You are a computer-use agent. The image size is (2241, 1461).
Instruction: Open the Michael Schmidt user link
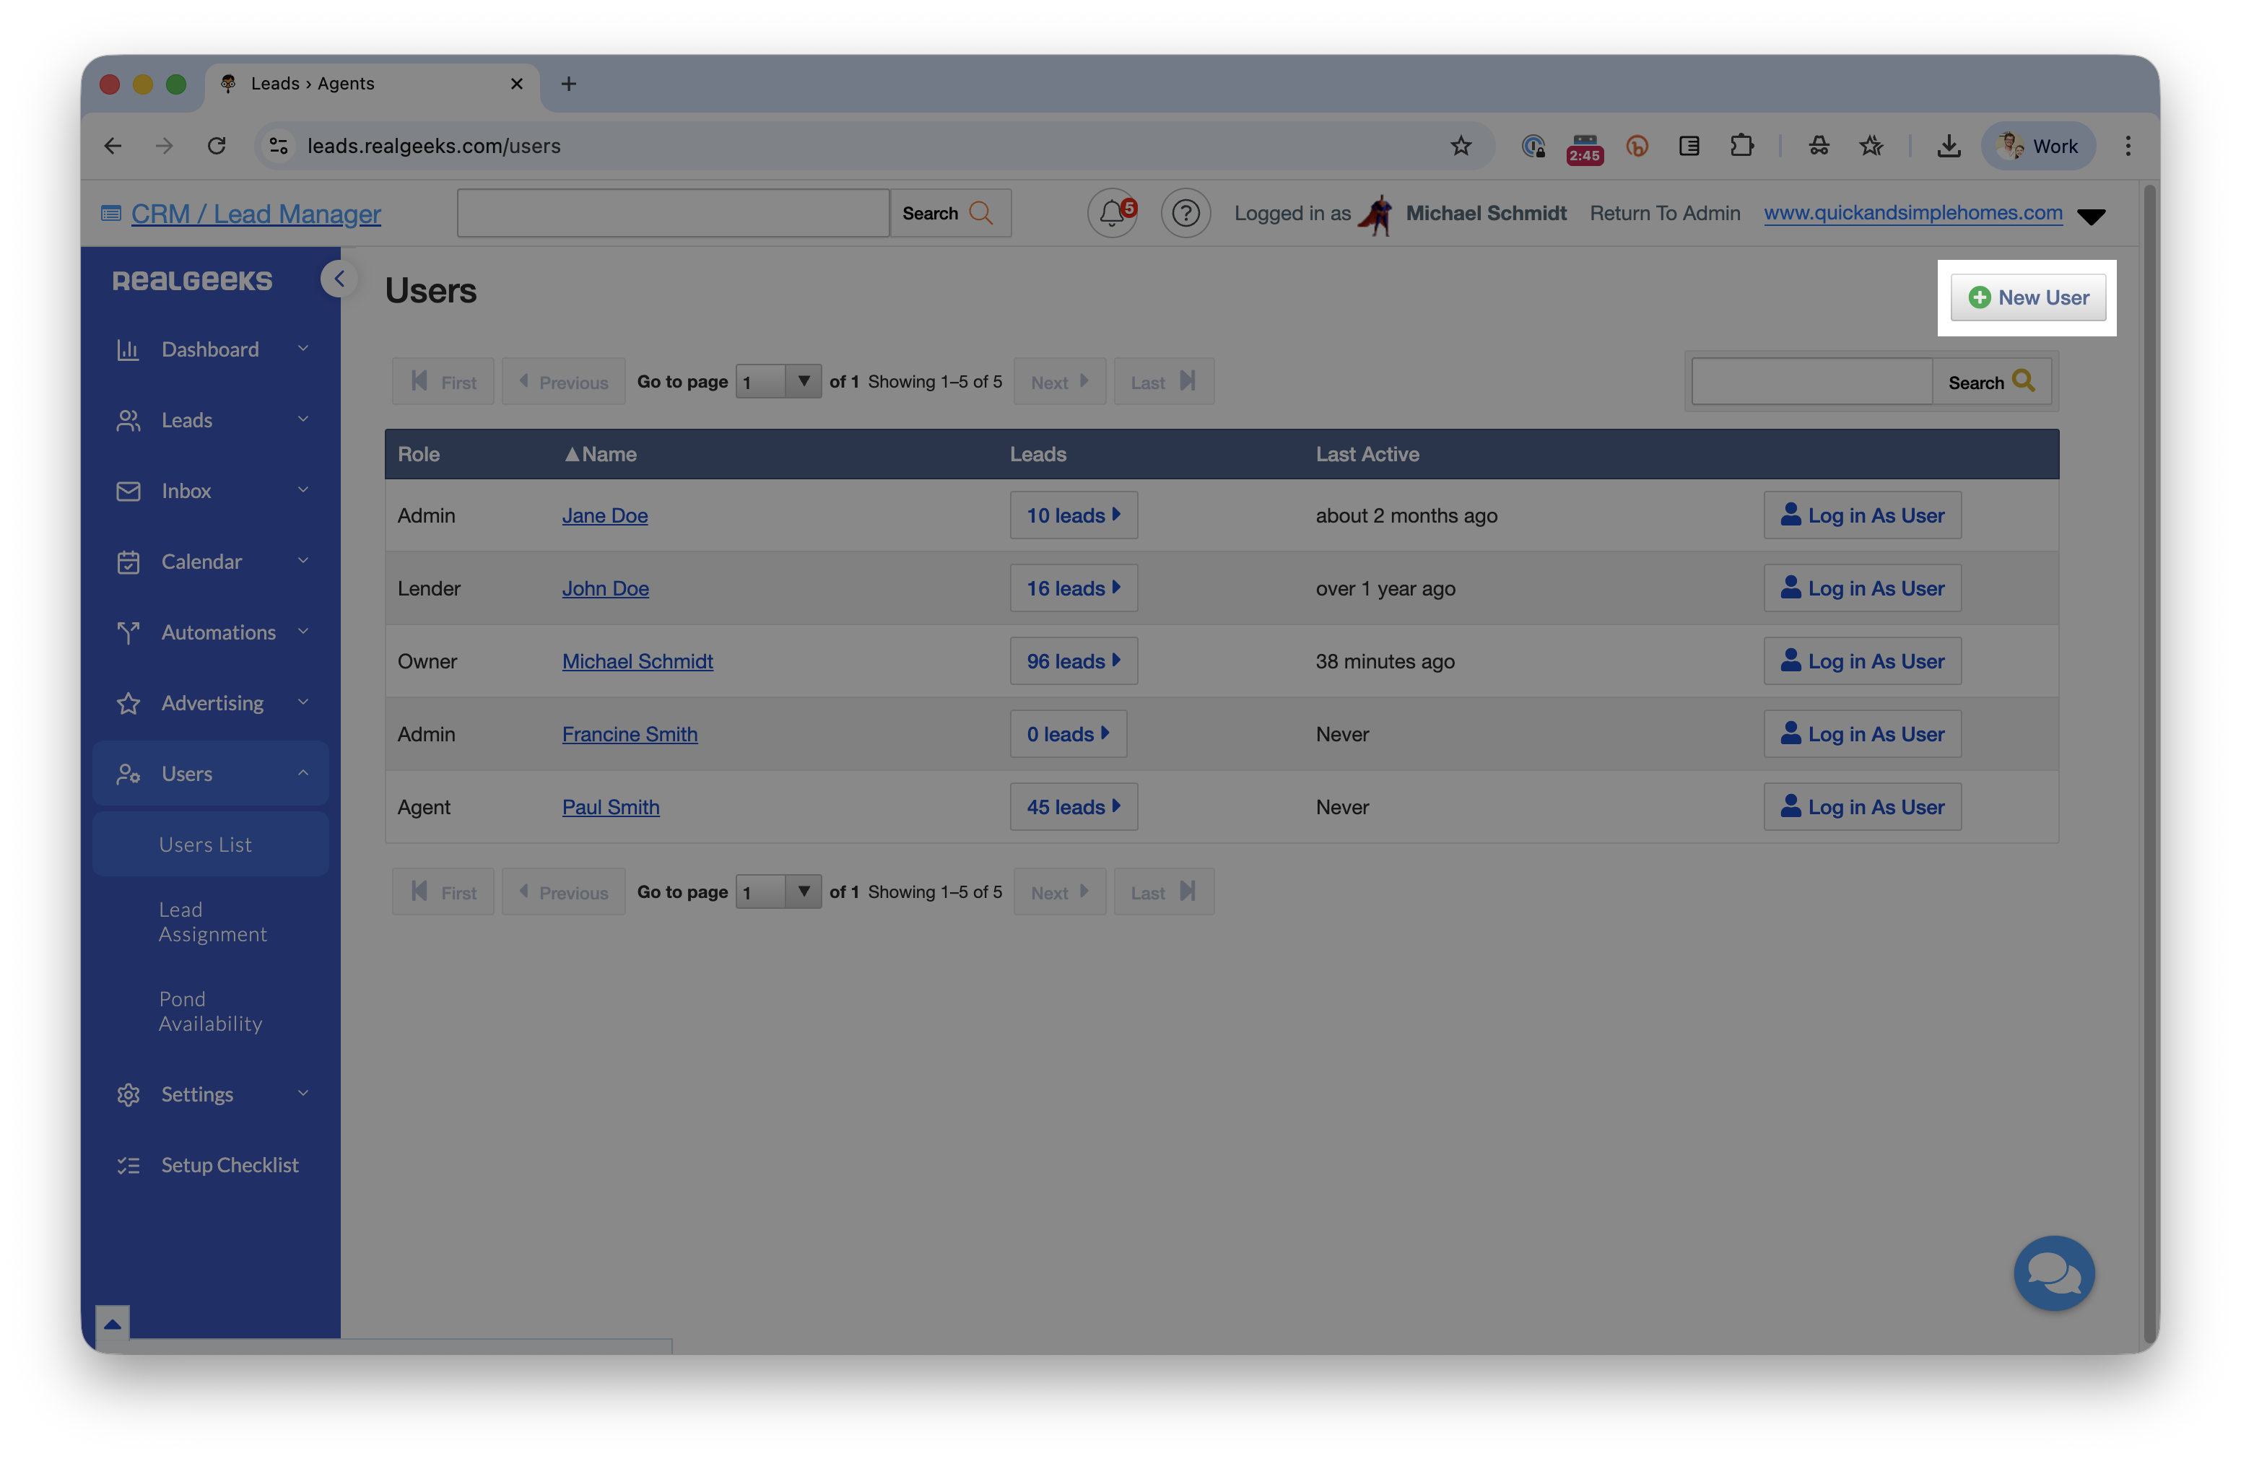pyautogui.click(x=638, y=660)
